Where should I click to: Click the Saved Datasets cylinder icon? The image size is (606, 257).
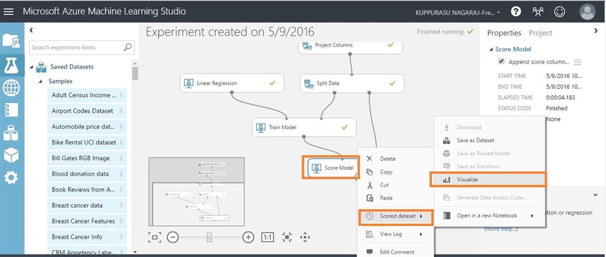point(41,68)
